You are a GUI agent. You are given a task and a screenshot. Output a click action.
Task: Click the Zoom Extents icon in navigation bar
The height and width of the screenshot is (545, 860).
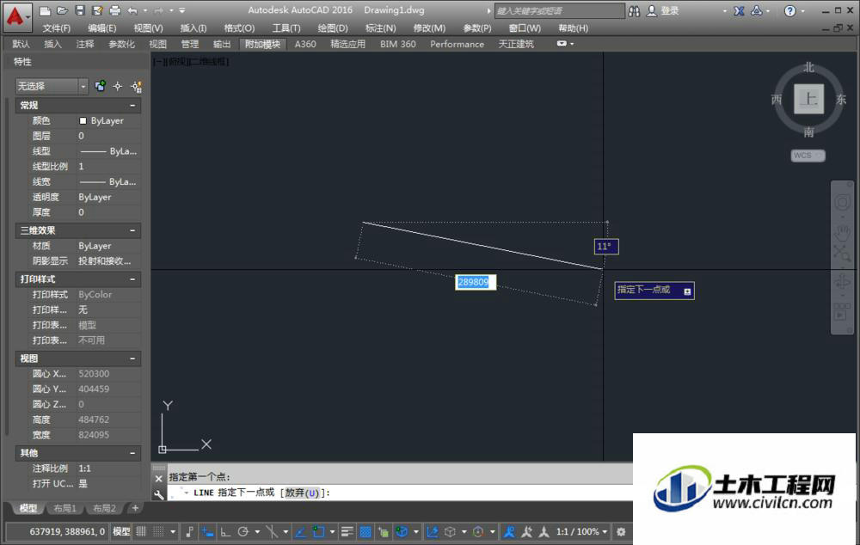pyautogui.click(x=842, y=254)
